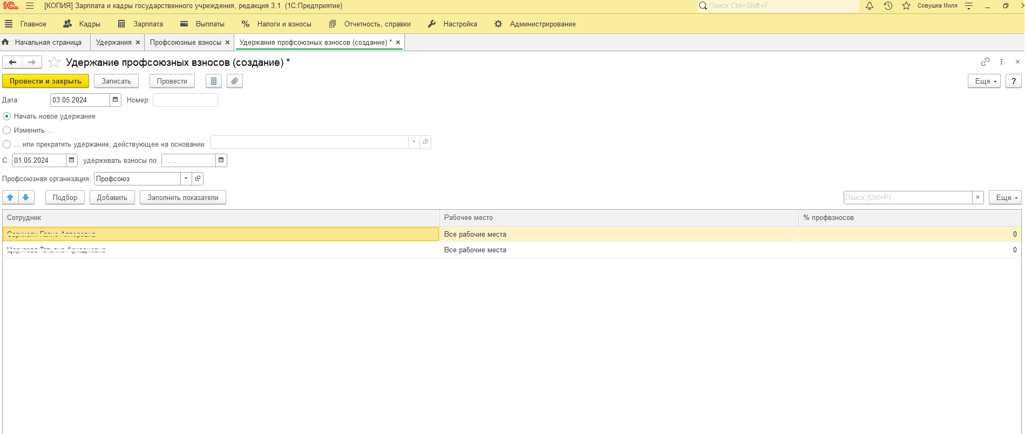1025x434 pixels.
Task: Open the help question mark button
Action: click(x=1014, y=81)
